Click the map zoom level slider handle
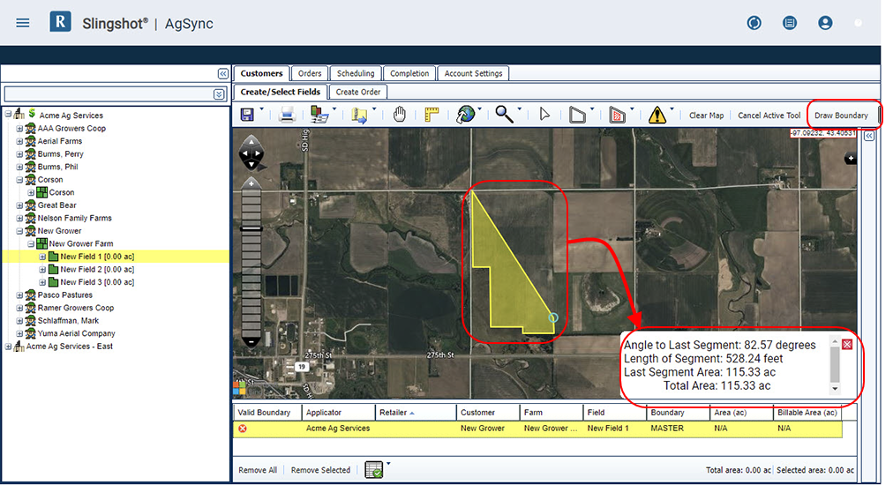 (x=251, y=228)
